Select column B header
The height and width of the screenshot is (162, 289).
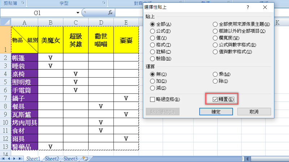51,22
